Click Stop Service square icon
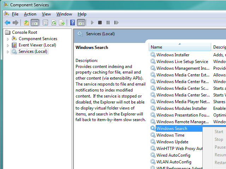Image resolution: width=226 pixels, height=169 pixels. [100, 23]
